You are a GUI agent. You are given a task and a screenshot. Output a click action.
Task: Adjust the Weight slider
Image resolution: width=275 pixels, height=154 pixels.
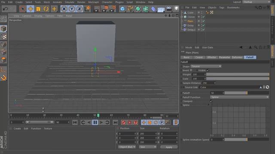[x=238, y=74]
